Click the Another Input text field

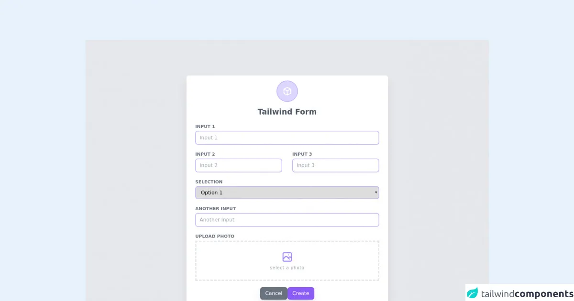coord(287,220)
